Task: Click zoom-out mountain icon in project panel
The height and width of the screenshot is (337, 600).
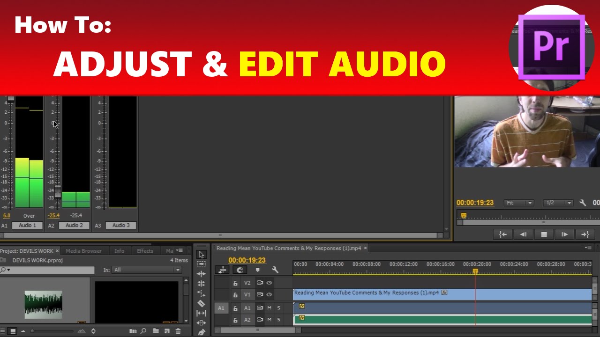Action: tap(23, 331)
